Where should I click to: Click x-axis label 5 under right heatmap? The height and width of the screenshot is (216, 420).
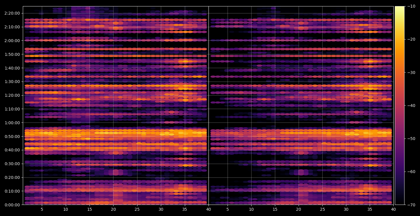click(x=228, y=210)
